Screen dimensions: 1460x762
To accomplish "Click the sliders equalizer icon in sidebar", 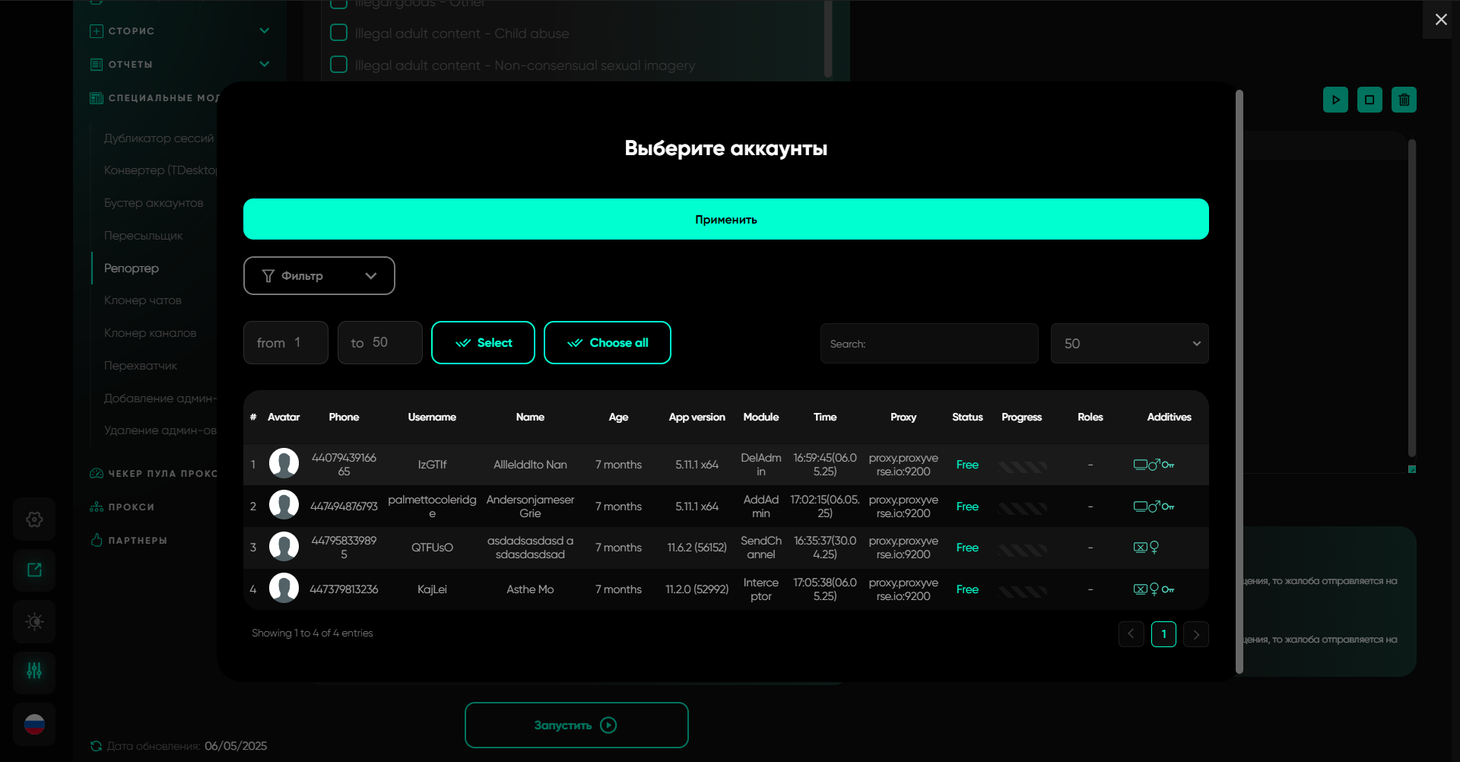I will pyautogui.click(x=34, y=672).
